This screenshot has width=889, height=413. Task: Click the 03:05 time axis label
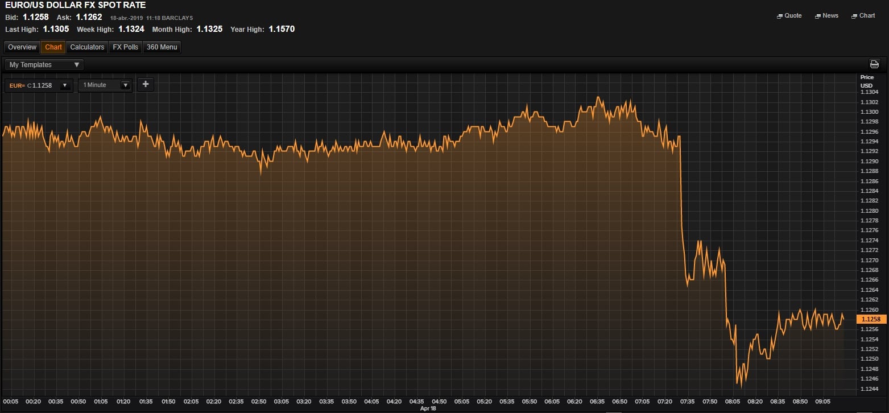tap(282, 402)
